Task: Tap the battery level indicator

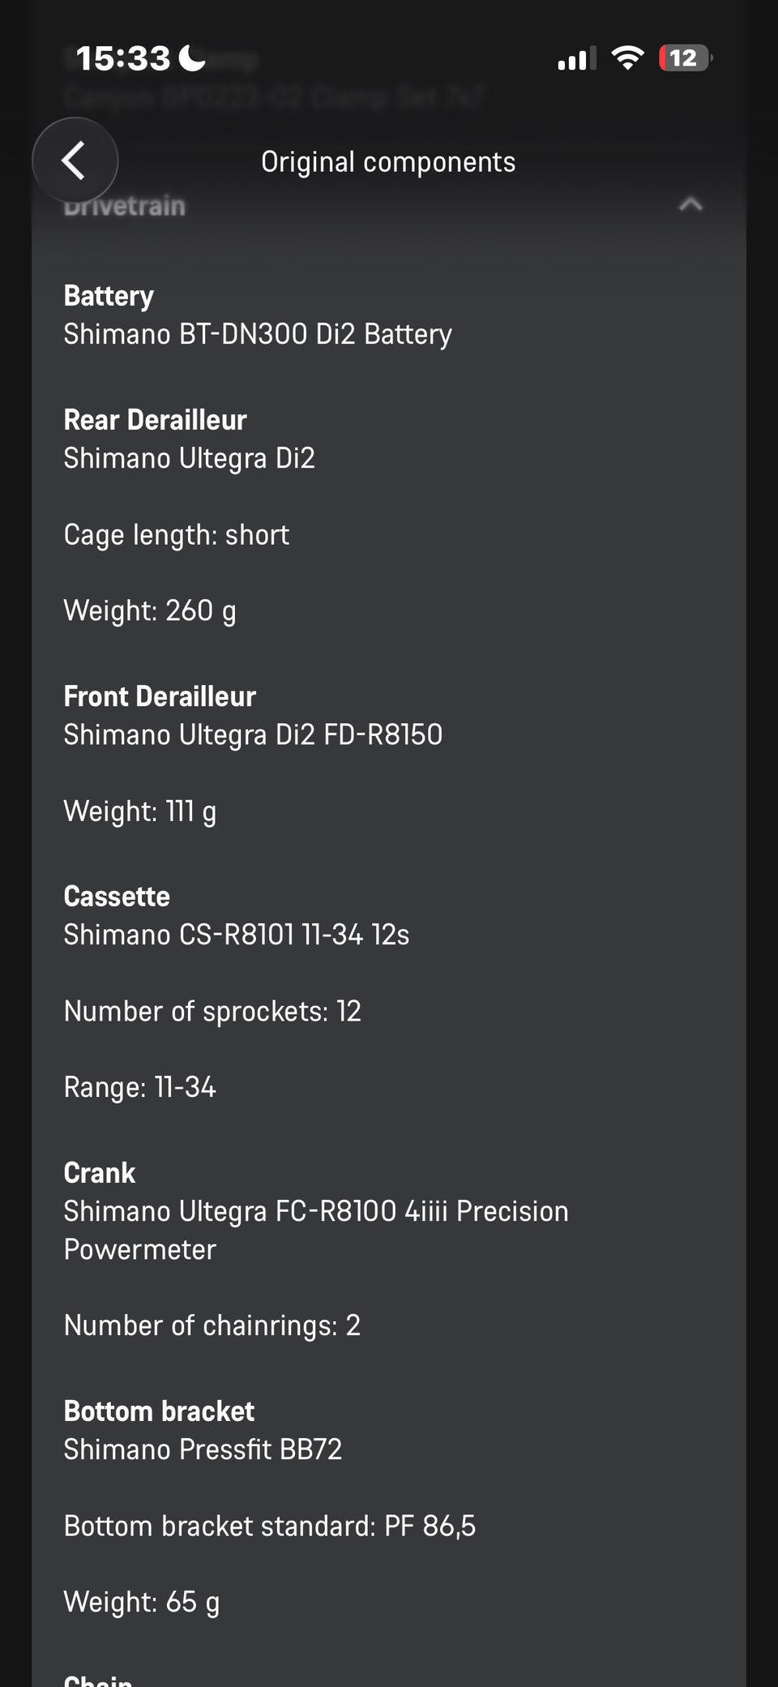Action: tap(684, 58)
